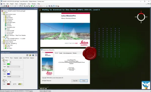Click the open-folder icon in Graphic Properties
Screen dimensions: 151x92
pyautogui.click(x=30, y=55)
